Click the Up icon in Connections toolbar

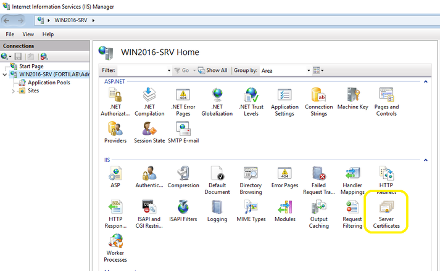(x=31, y=56)
